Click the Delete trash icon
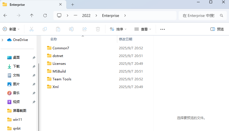Image resolution: width=229 pixels, height=131 pixels. pos(98,29)
